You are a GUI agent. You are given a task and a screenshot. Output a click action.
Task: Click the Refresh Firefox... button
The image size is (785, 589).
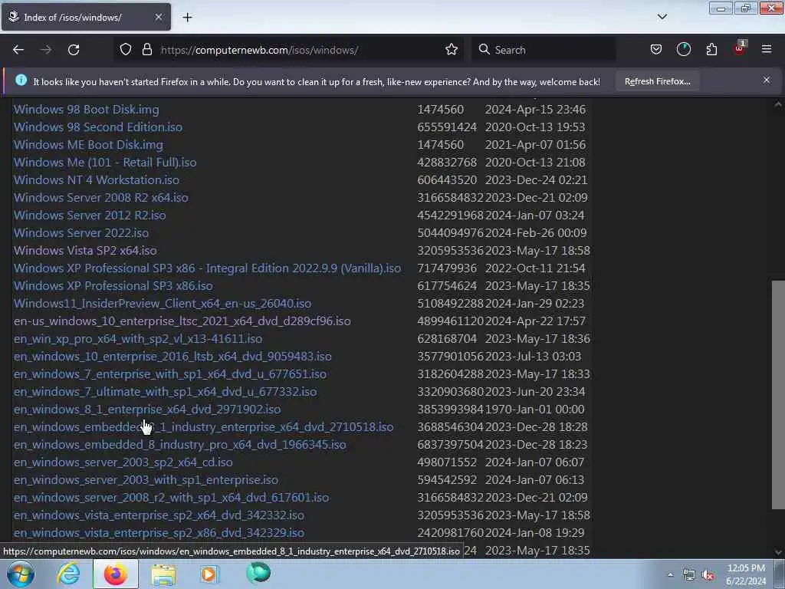pos(657,81)
